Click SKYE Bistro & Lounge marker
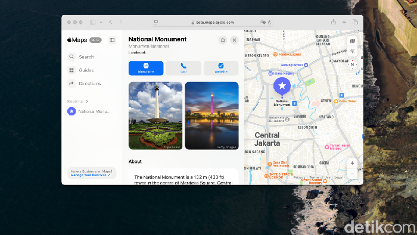Screen dimensions: 417x235 [266, 176]
